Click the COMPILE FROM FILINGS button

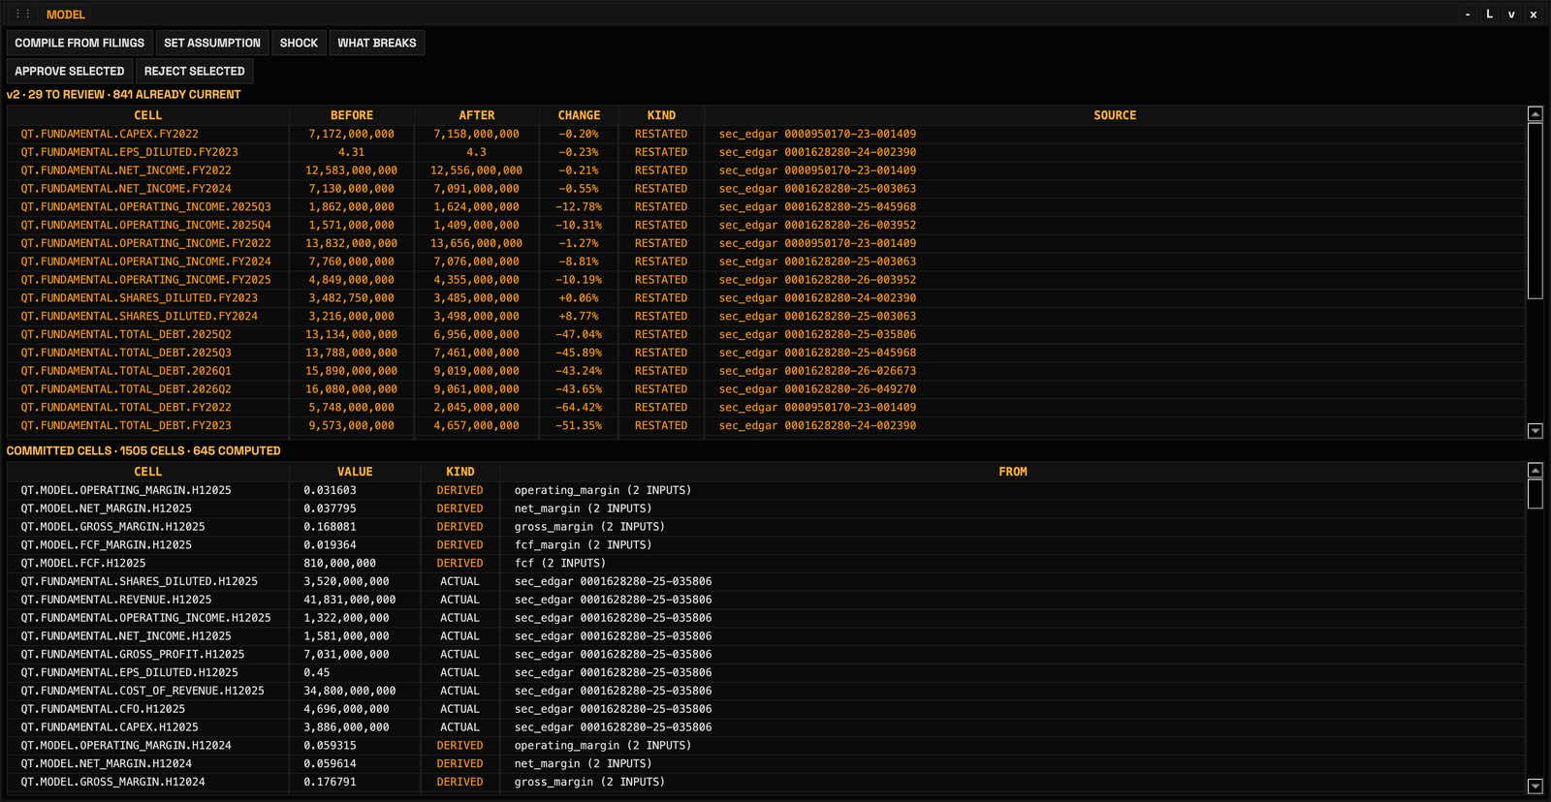79,43
